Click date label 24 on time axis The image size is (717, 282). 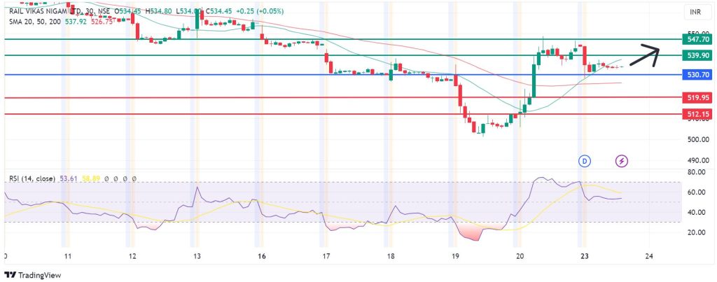tap(648, 256)
